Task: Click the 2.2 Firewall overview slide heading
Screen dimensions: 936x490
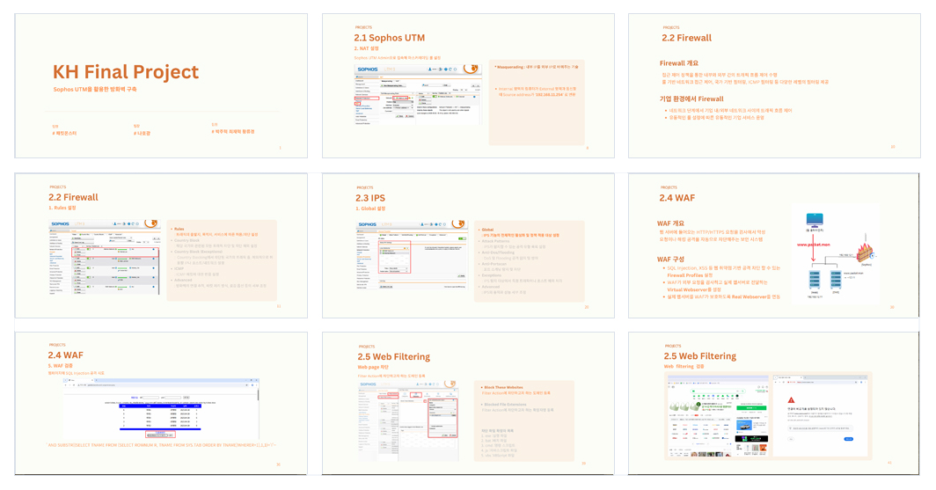Action: (x=686, y=38)
